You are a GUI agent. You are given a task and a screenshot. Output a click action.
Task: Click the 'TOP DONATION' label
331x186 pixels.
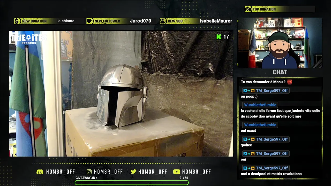pos(264,9)
